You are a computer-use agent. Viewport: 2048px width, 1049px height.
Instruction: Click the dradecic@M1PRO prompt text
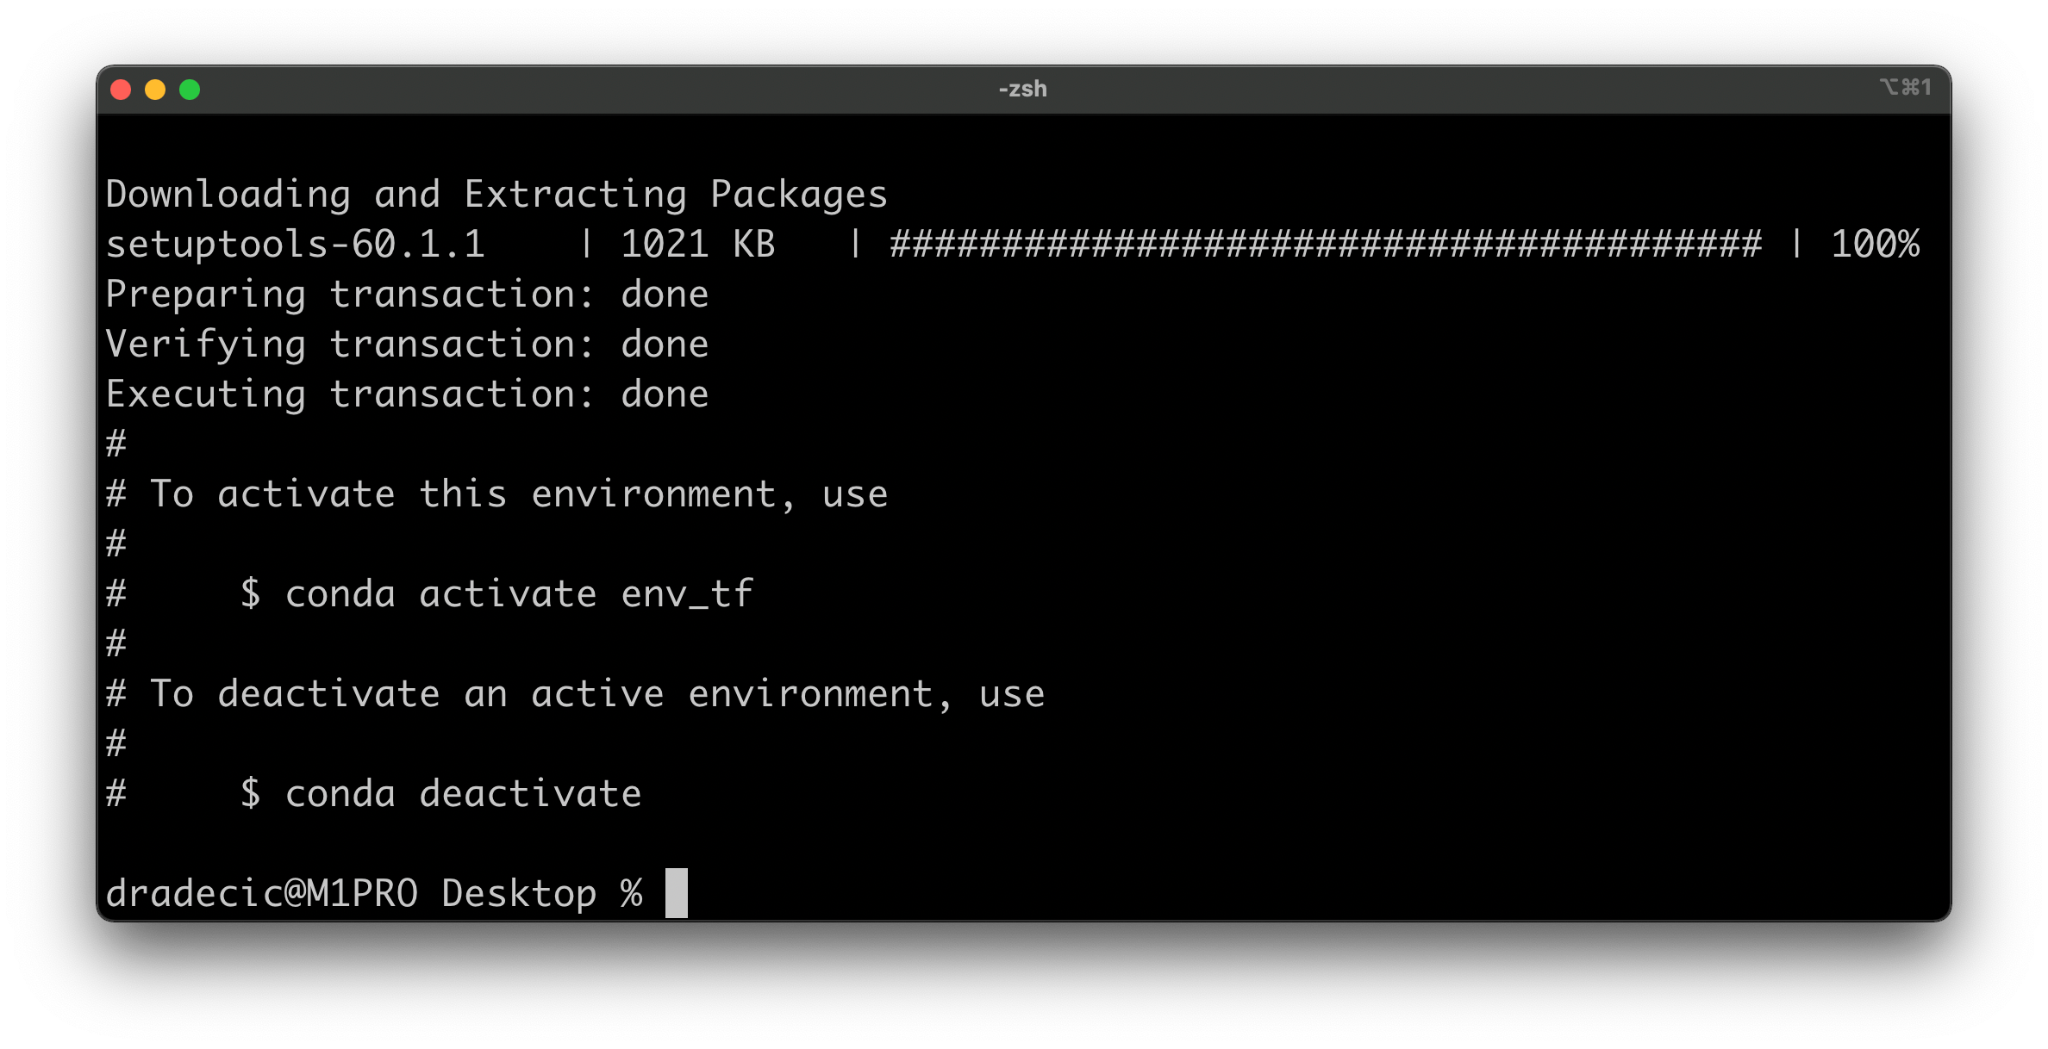click(x=261, y=894)
